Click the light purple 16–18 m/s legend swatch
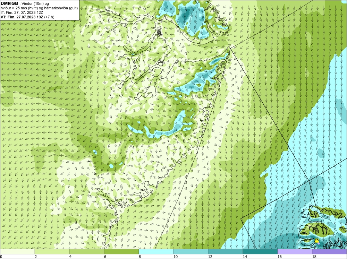This screenshot has height=259, width=347. click(x=295, y=252)
